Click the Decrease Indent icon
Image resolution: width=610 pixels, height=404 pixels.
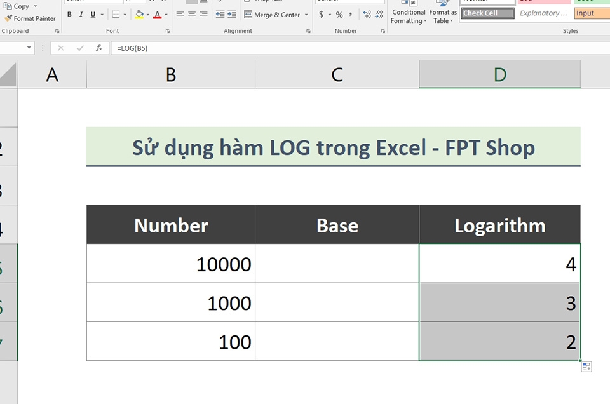[x=219, y=14]
